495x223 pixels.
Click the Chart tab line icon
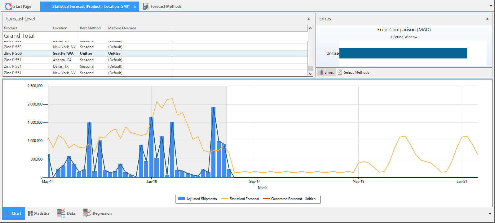pos(8,213)
